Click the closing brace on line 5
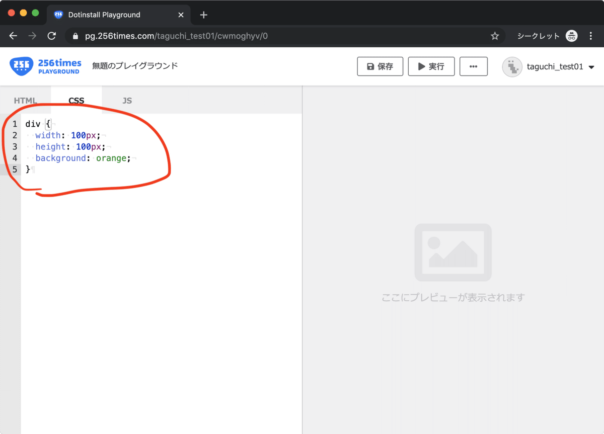Viewport: 604px width, 434px height. [28, 169]
